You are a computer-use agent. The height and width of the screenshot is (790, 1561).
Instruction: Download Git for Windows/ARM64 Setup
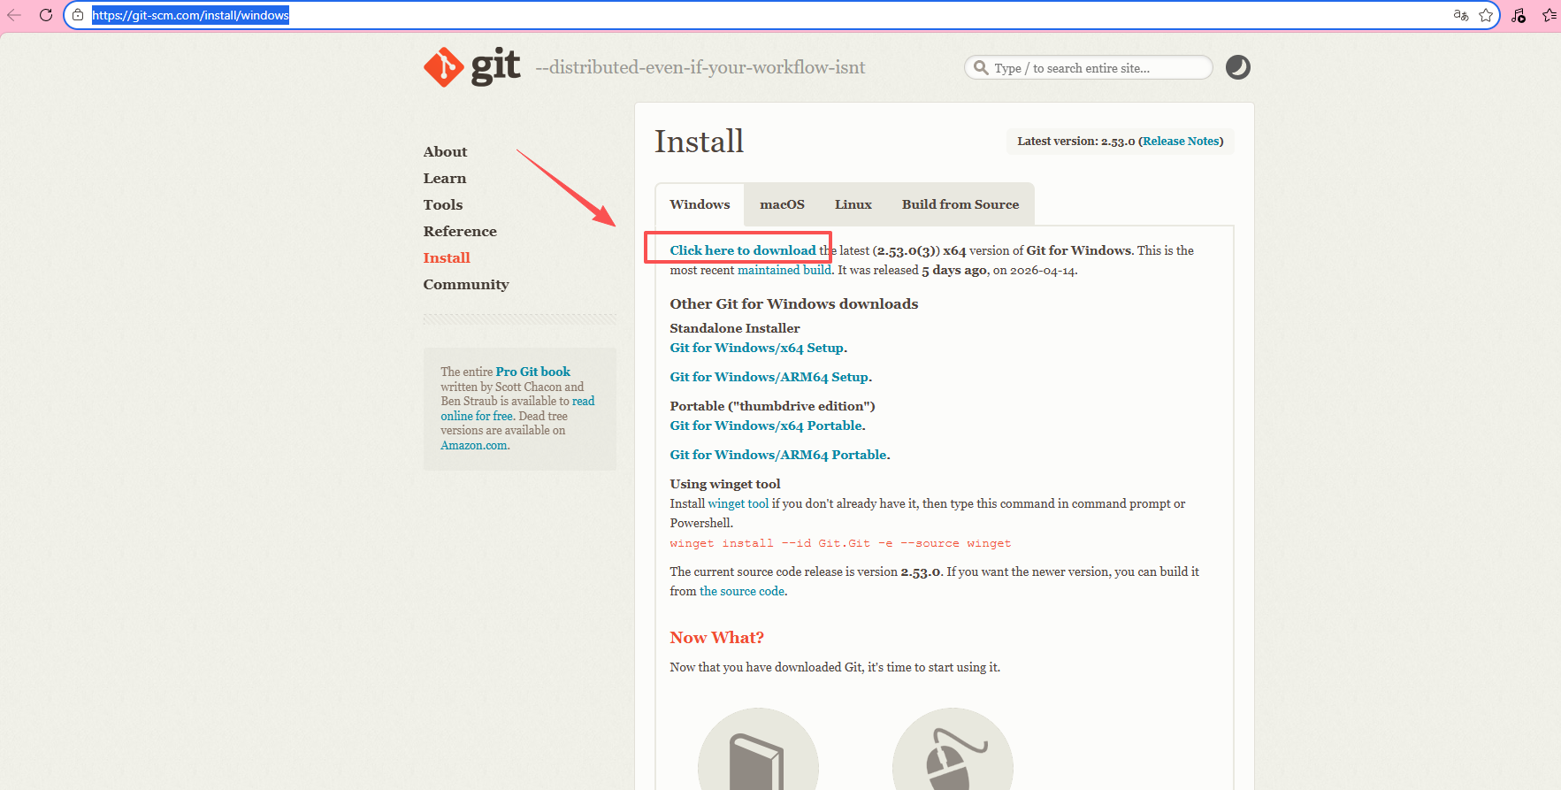[769, 378]
